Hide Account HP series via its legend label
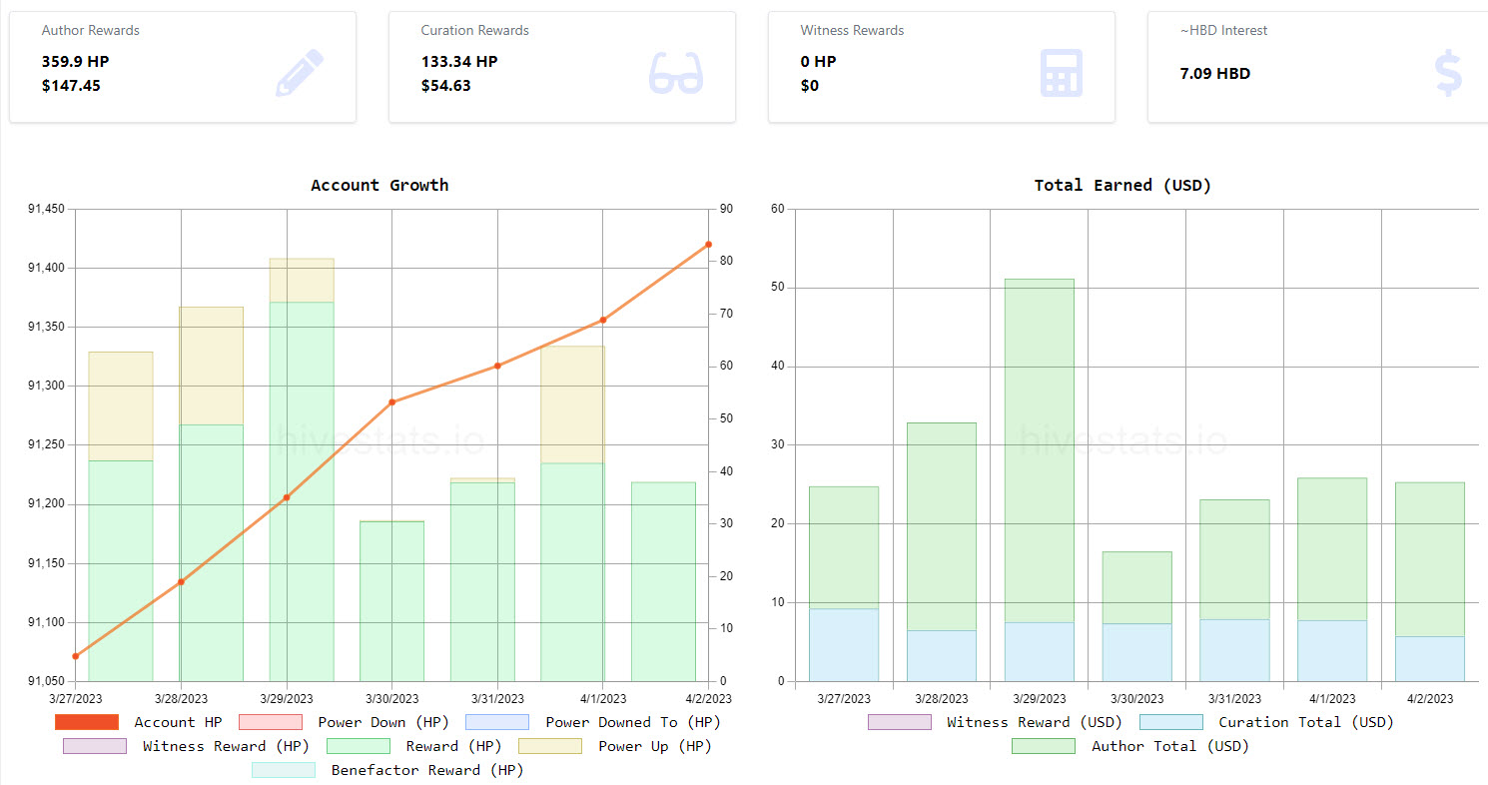 (178, 722)
